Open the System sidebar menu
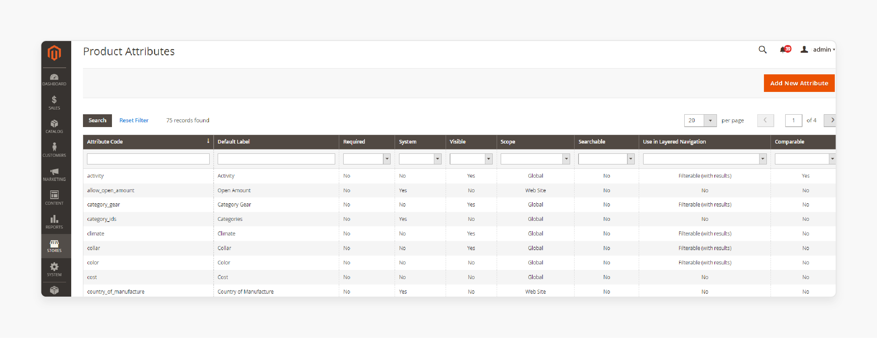 tap(54, 270)
